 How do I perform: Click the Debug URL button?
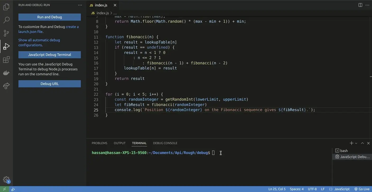(x=49, y=84)
